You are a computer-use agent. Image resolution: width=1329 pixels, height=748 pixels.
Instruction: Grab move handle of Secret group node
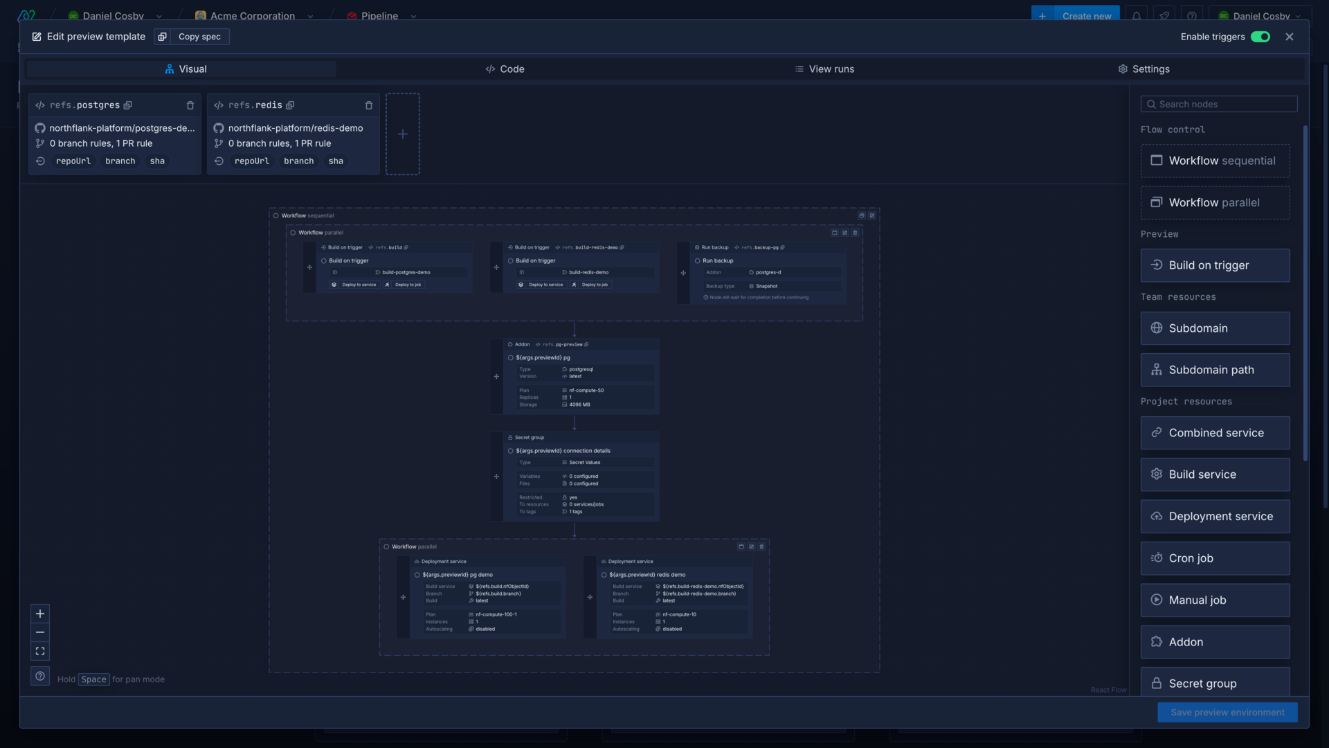point(496,477)
